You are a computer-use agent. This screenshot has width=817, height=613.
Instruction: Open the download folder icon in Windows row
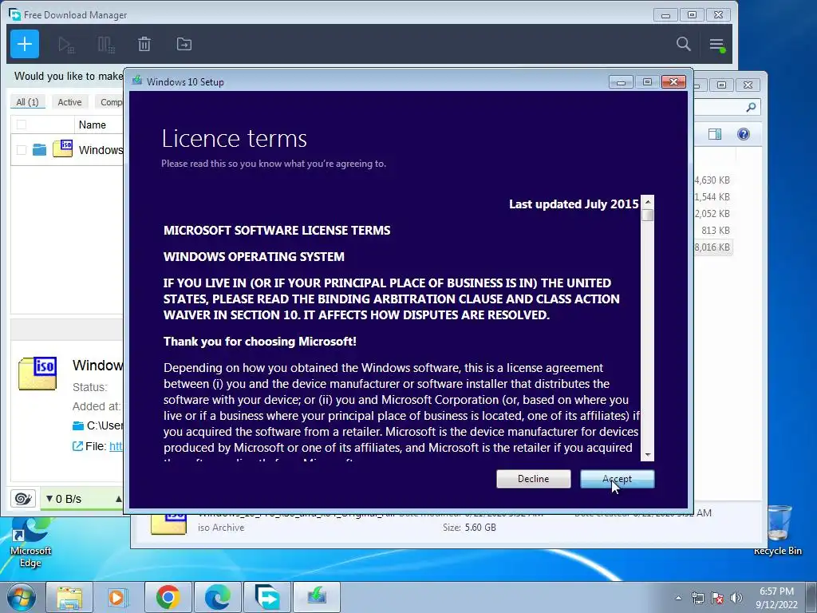40,150
